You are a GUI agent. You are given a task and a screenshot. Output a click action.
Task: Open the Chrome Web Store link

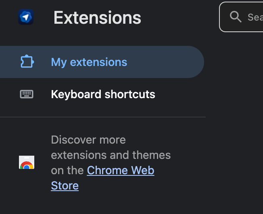(120, 171)
